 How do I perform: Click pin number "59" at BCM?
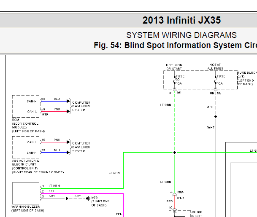[43, 109]
